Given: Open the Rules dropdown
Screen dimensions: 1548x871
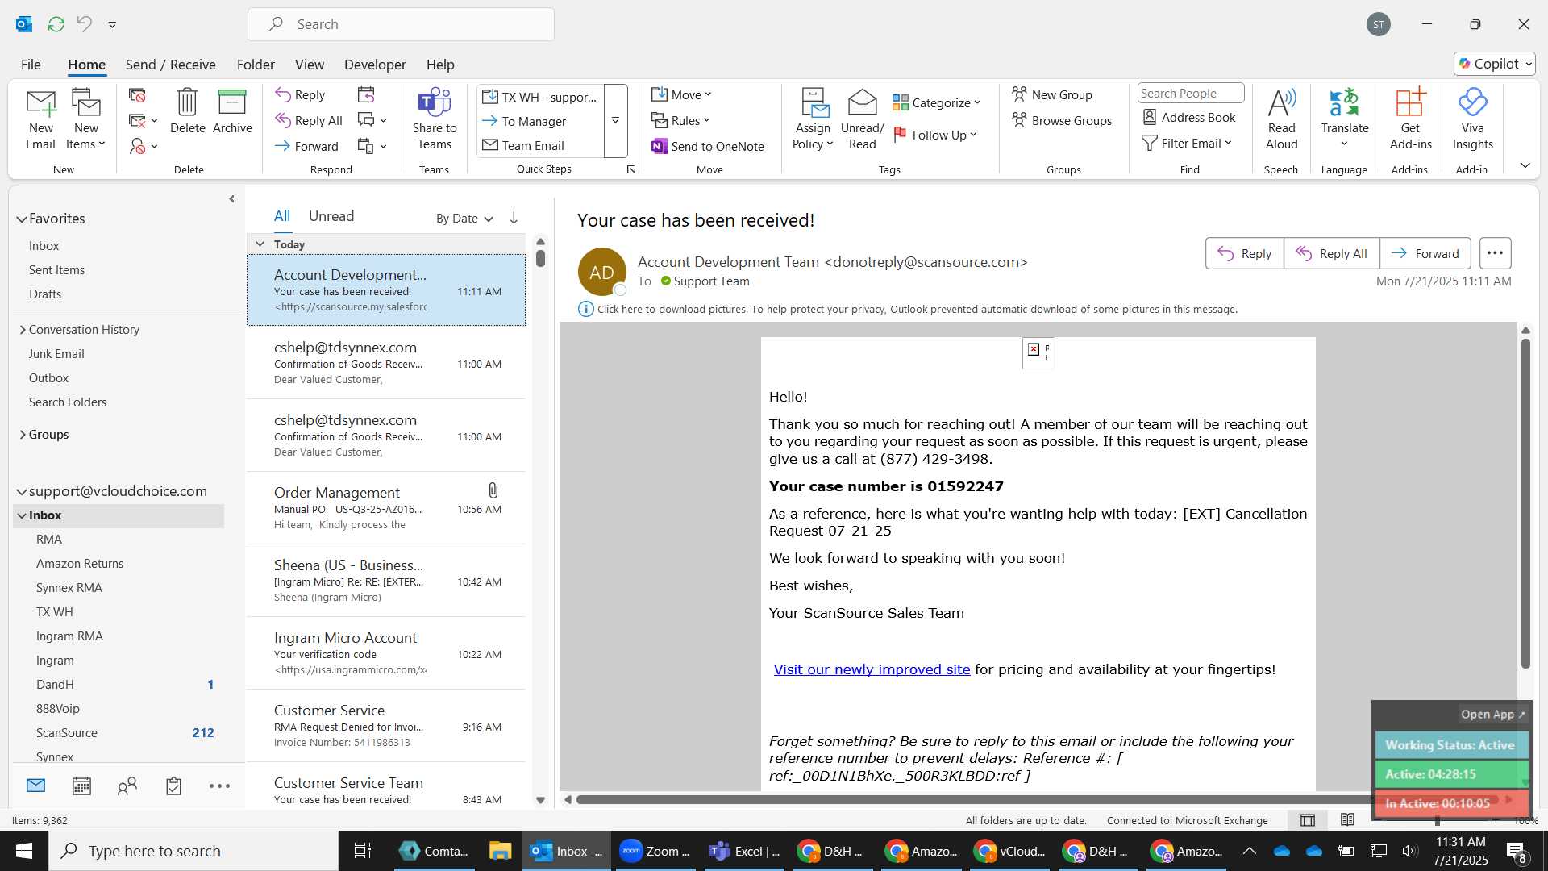Looking at the screenshot, I should [681, 120].
